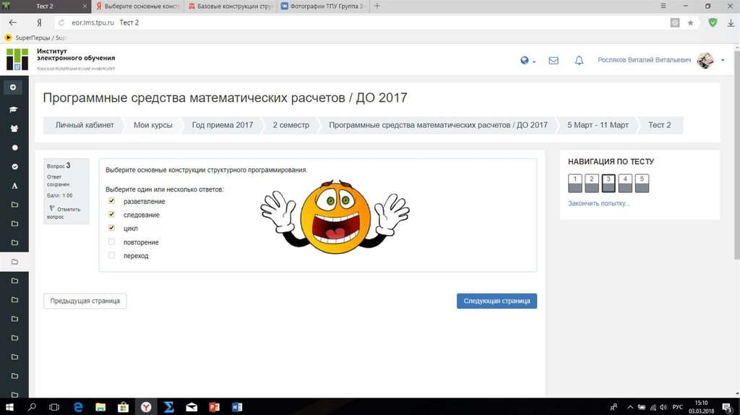
Task: Click Закончить попытку link
Action: coord(598,204)
